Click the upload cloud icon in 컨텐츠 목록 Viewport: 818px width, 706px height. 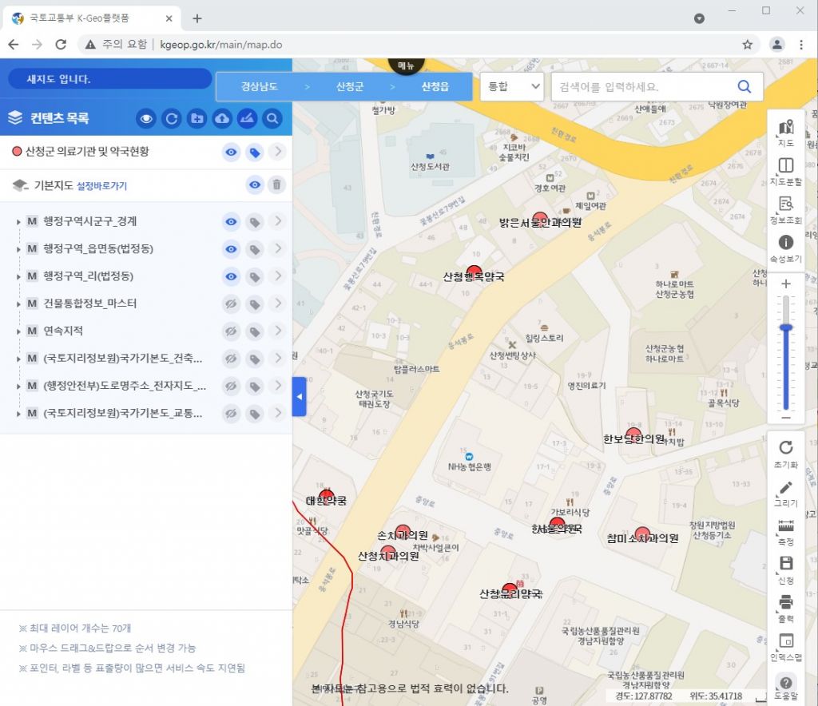coord(222,119)
